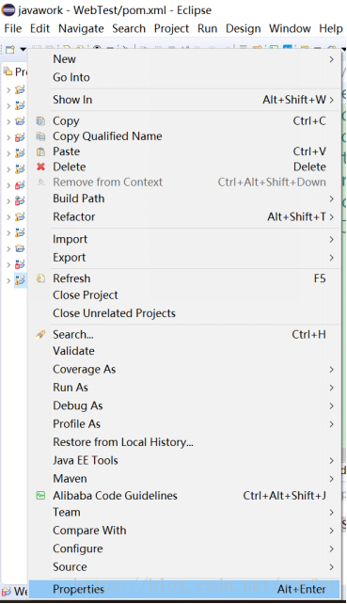Click the red Delete X icon
The width and height of the screenshot is (347, 604).
[40, 167]
